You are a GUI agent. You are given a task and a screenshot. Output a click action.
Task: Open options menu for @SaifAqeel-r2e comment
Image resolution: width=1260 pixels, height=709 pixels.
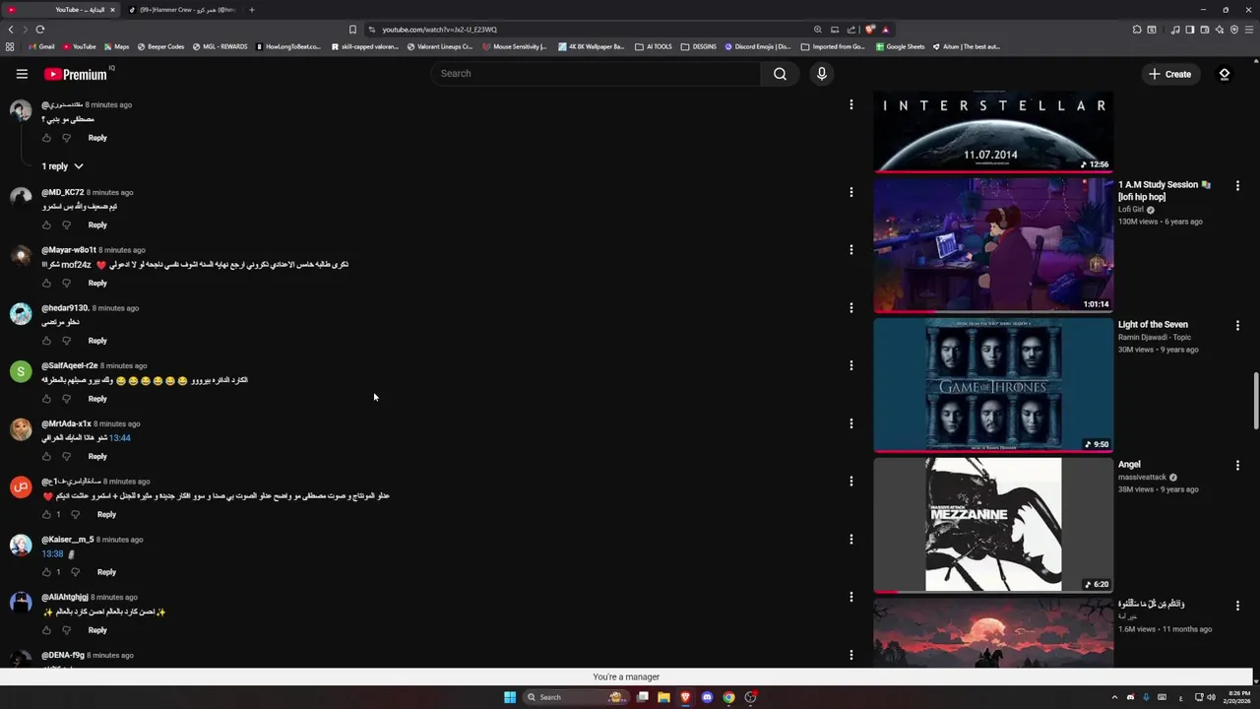click(851, 366)
